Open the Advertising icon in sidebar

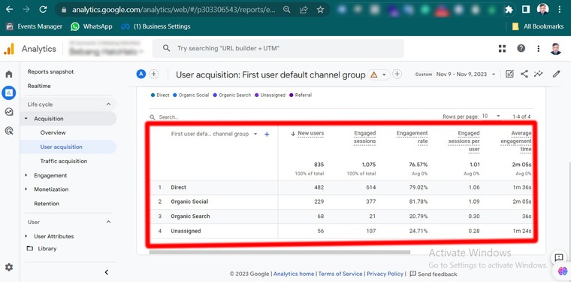[x=9, y=130]
